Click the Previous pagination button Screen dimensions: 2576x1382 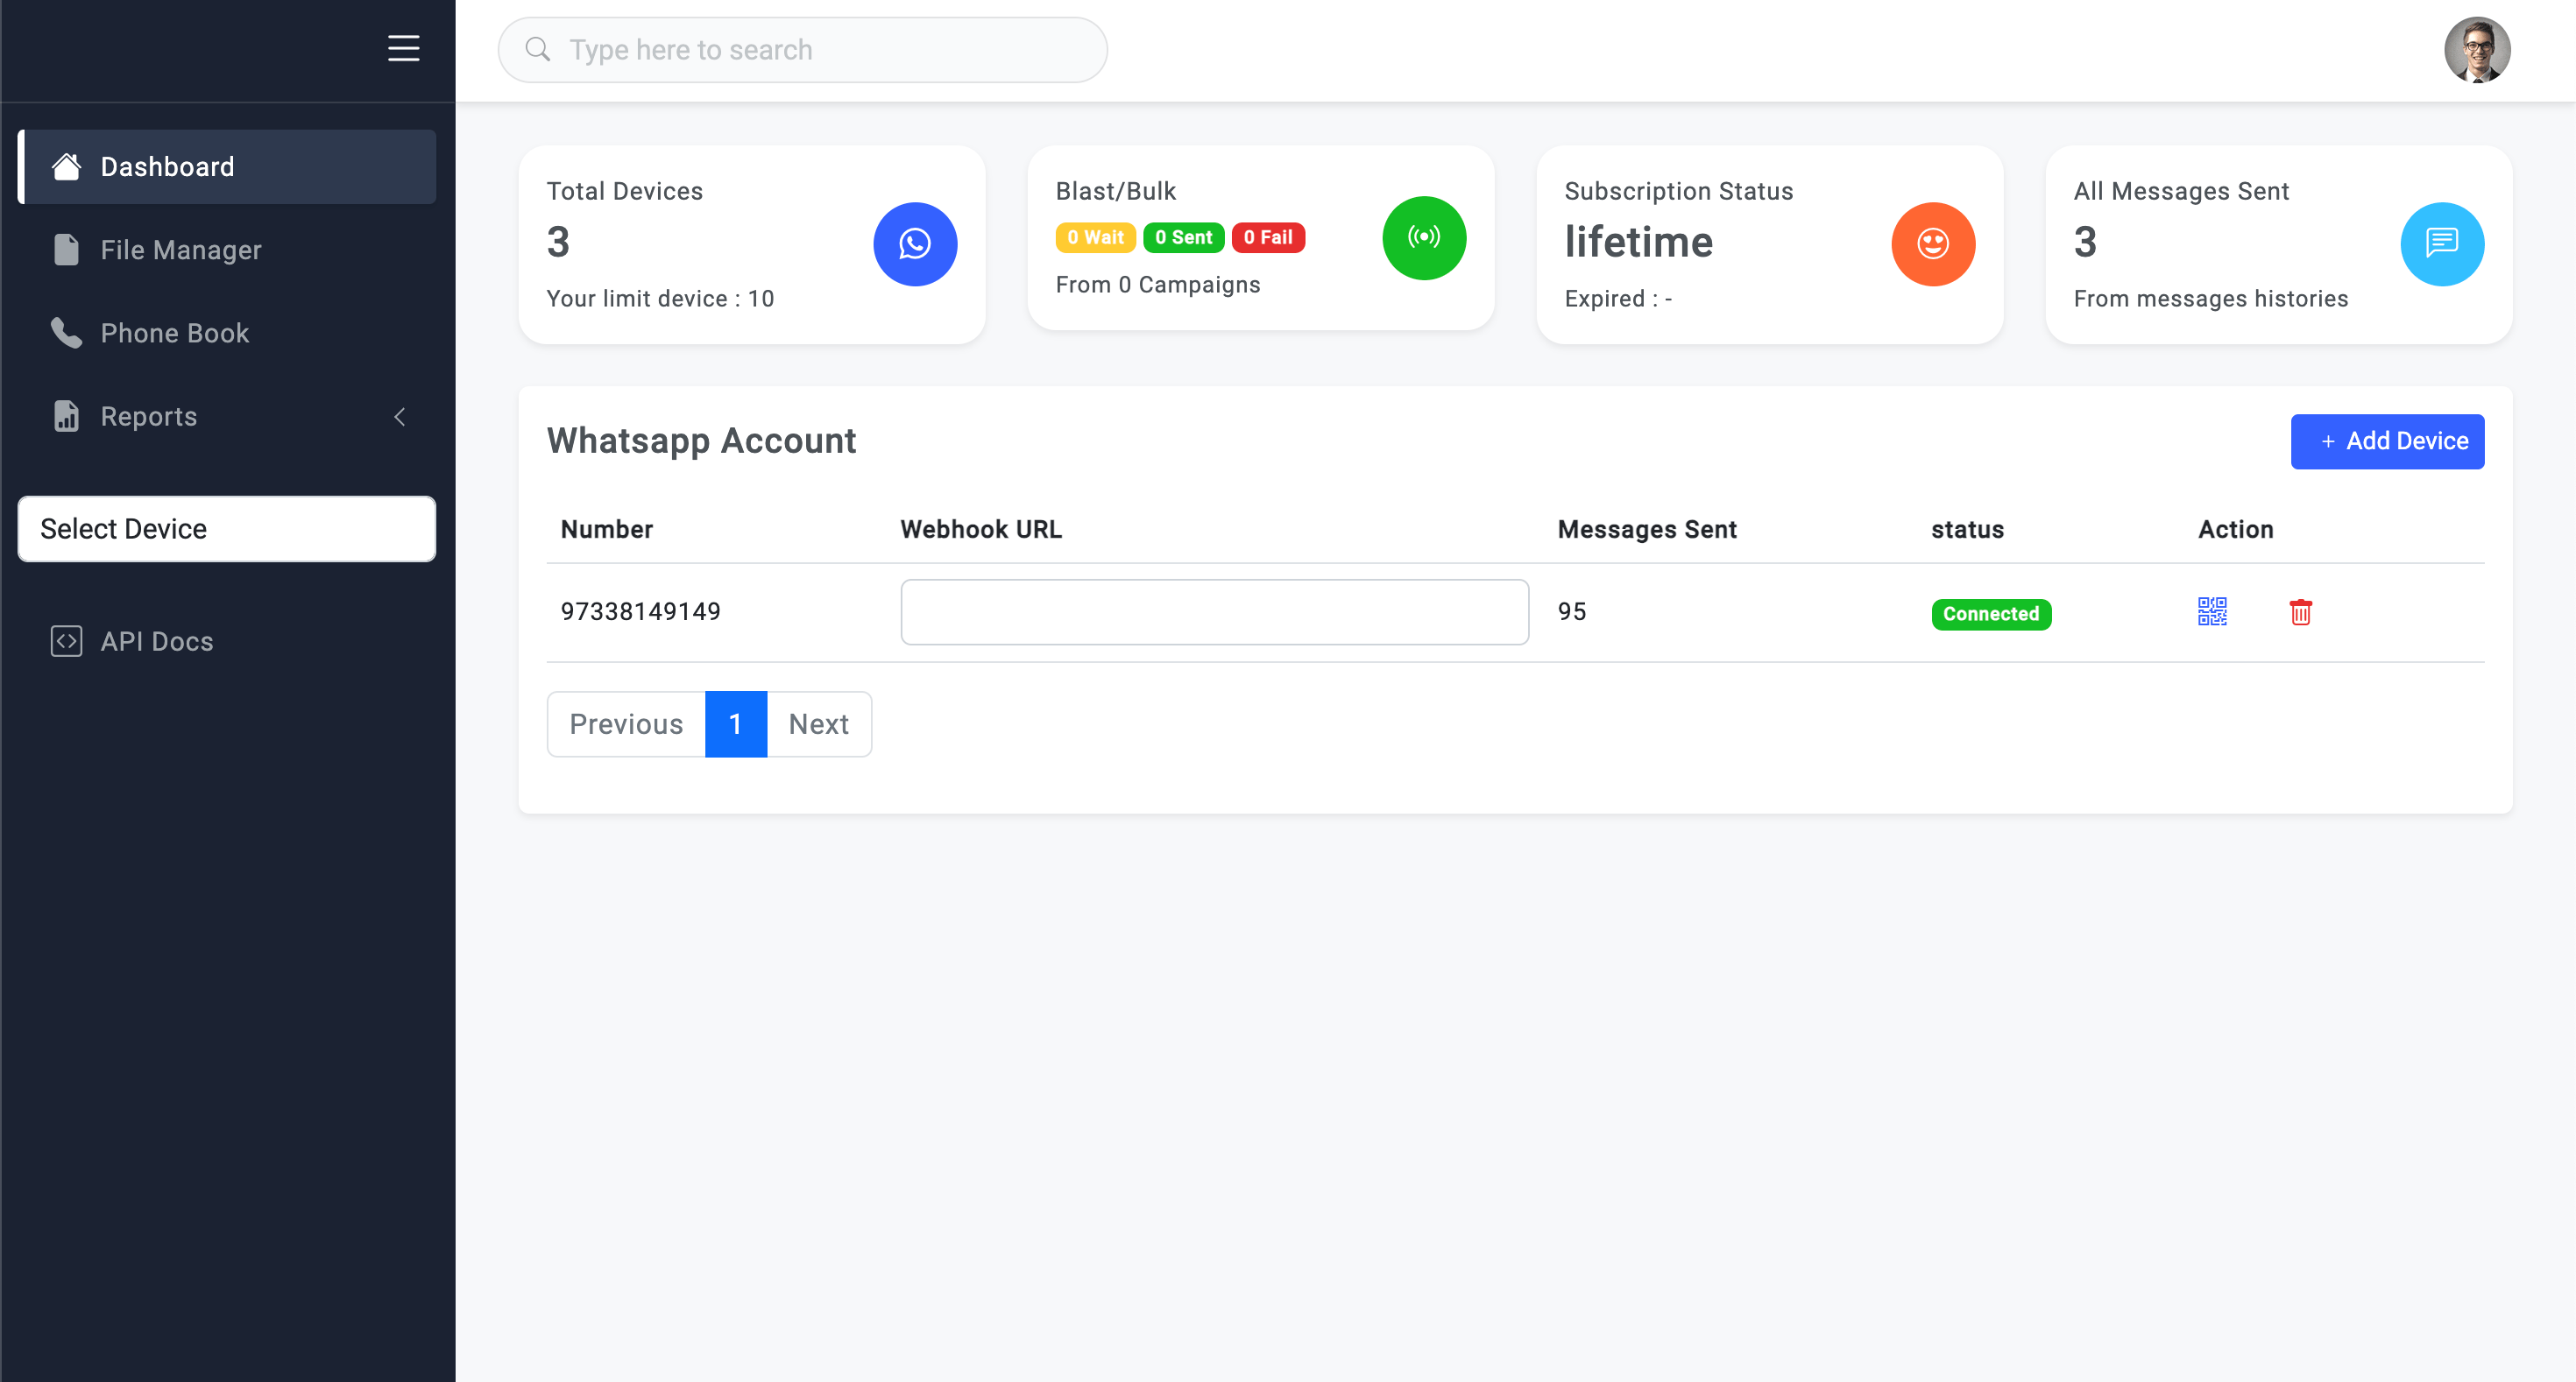pyautogui.click(x=626, y=723)
